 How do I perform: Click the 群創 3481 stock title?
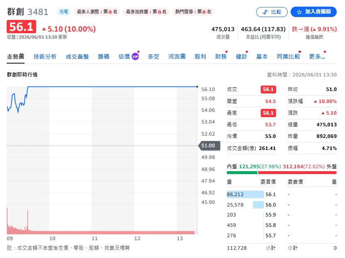27,12
